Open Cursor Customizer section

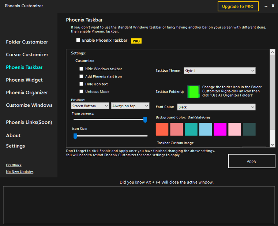pos(27,54)
